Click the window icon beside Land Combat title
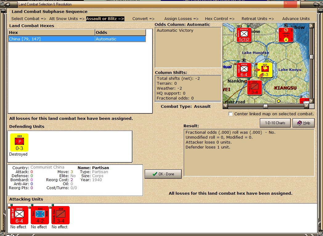The image size is (323, 236). coord(7,4)
